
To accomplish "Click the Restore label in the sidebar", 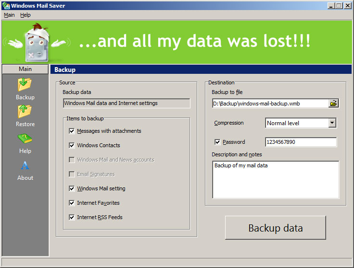I will click(25, 124).
